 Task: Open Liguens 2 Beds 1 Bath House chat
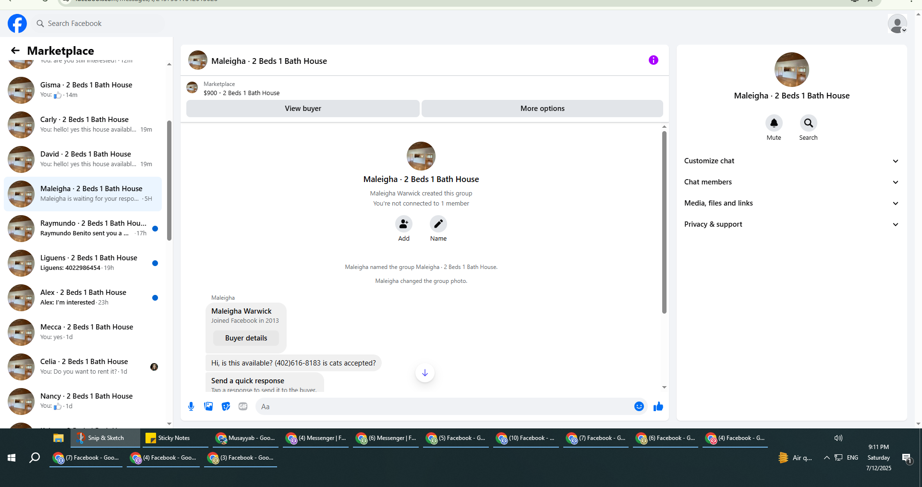[x=83, y=263]
